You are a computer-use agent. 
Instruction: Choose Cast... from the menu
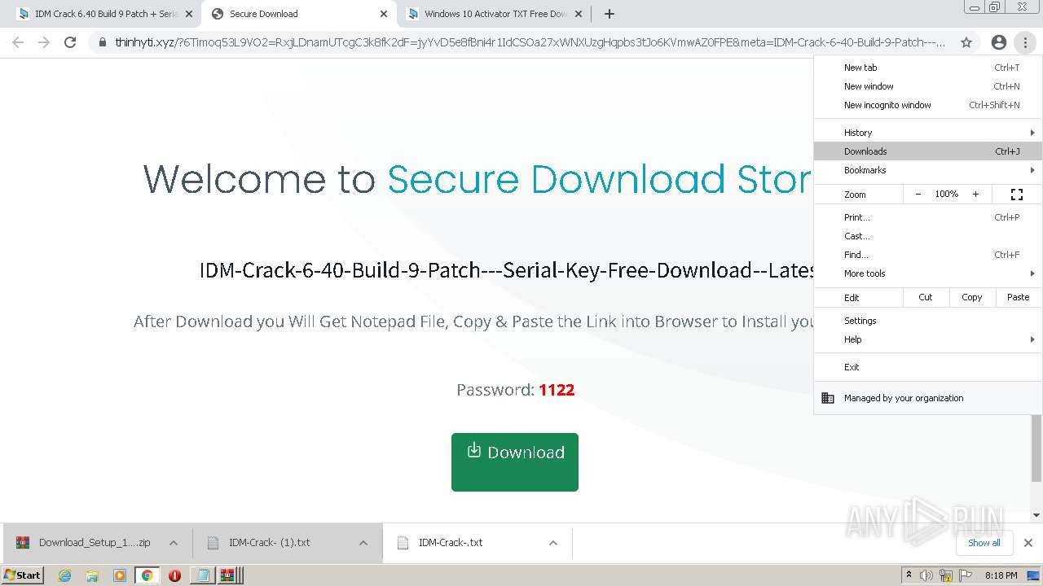(928, 236)
